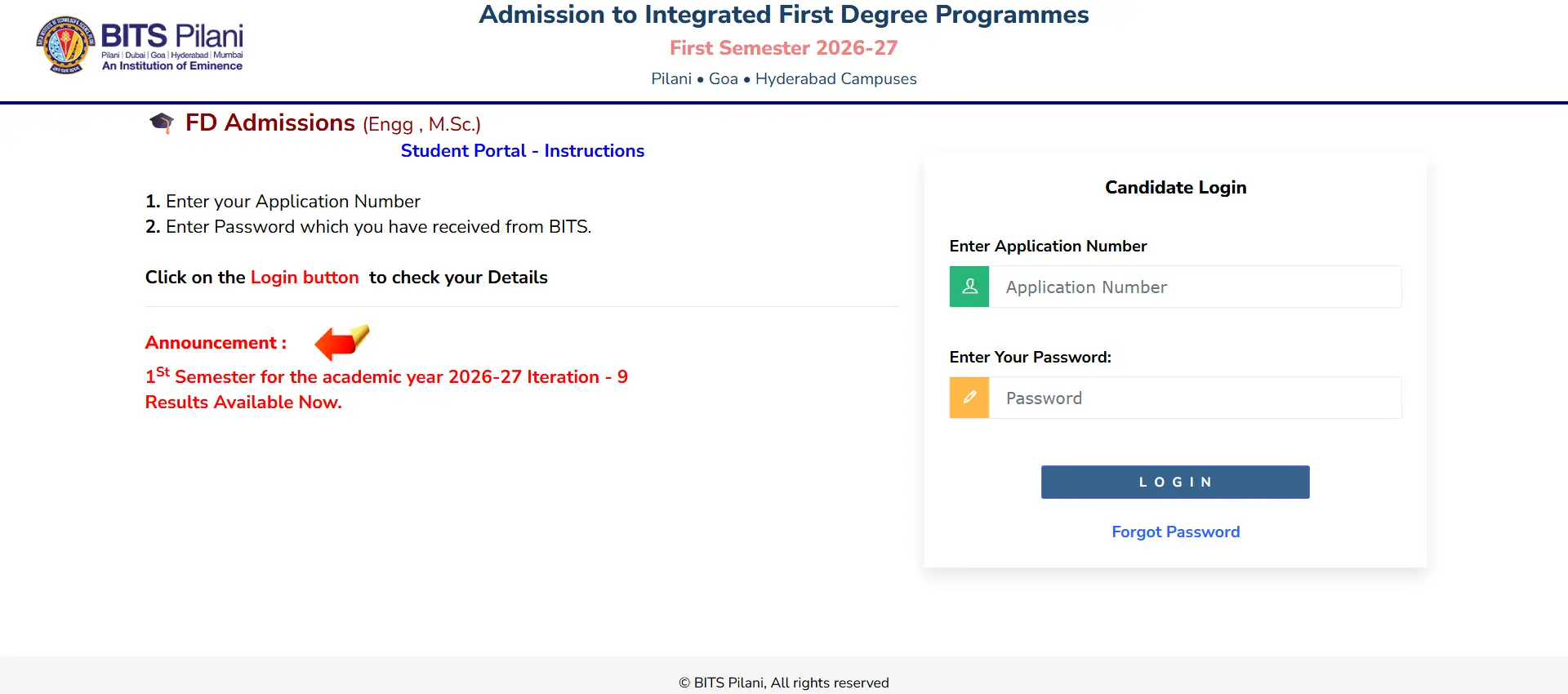1568x694 pixels.
Task: Click the LOGIN button
Action: coord(1175,482)
